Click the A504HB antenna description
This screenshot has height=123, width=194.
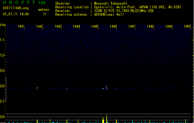[x=109, y=14]
